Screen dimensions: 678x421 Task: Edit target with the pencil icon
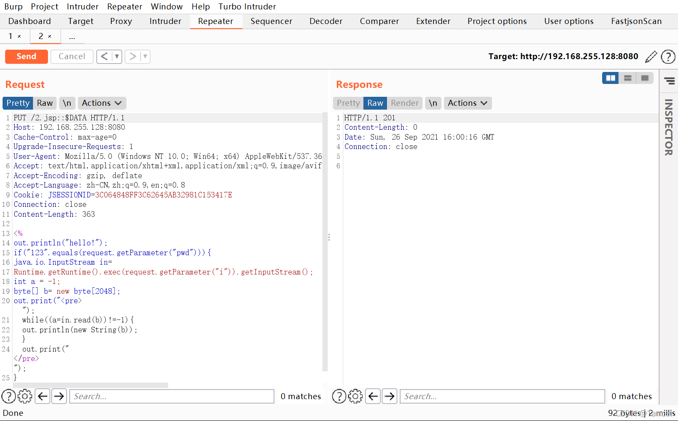pos(651,57)
